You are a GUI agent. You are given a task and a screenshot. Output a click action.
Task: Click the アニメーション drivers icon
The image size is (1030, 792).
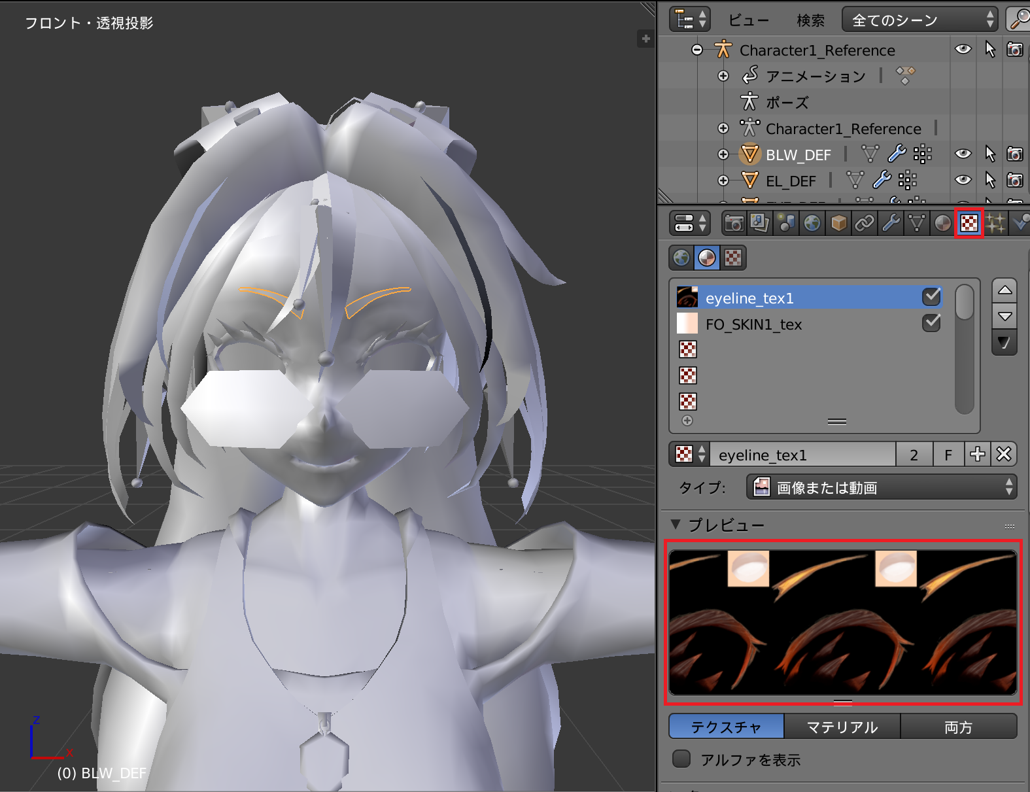[x=905, y=75]
